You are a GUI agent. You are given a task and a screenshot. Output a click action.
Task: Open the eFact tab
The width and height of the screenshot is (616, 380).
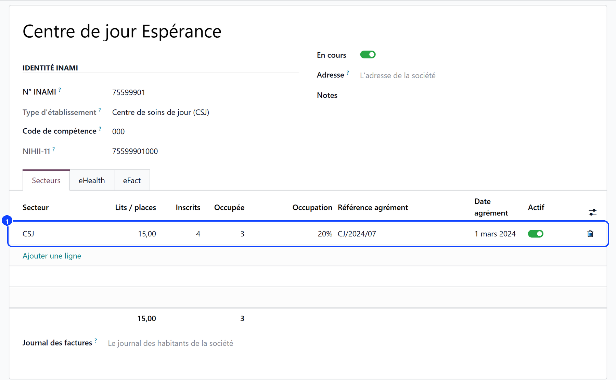pyautogui.click(x=132, y=180)
